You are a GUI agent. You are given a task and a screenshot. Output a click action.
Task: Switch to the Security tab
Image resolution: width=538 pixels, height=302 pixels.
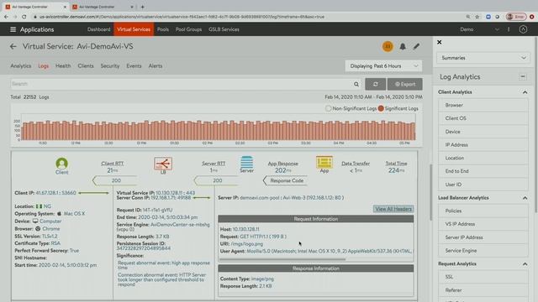(110, 65)
